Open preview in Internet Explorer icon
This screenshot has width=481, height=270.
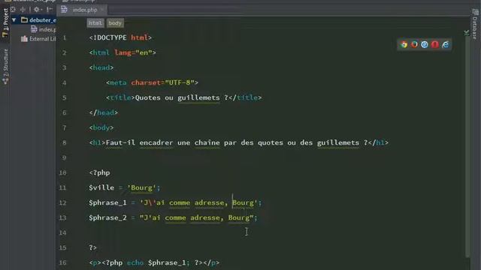(x=446, y=44)
